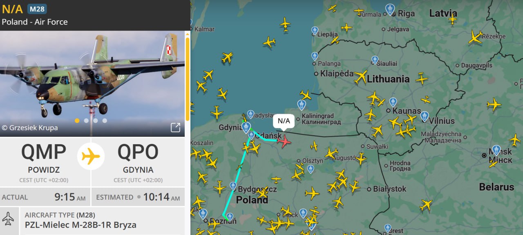Viewport: 523px width, 235px height.
Task: Select the airport marker at Minsk
Action: pyautogui.click(x=496, y=150)
